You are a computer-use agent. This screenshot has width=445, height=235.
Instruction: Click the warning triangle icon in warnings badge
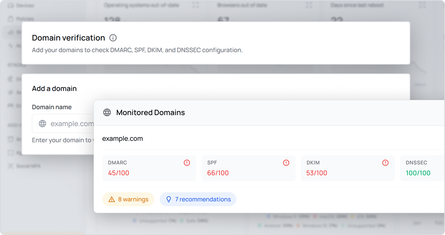pyautogui.click(x=112, y=199)
